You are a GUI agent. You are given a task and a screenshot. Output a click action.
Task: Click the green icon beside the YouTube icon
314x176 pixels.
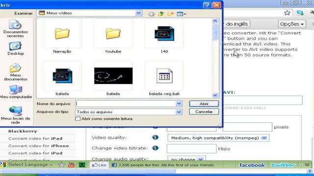(x=82, y=165)
